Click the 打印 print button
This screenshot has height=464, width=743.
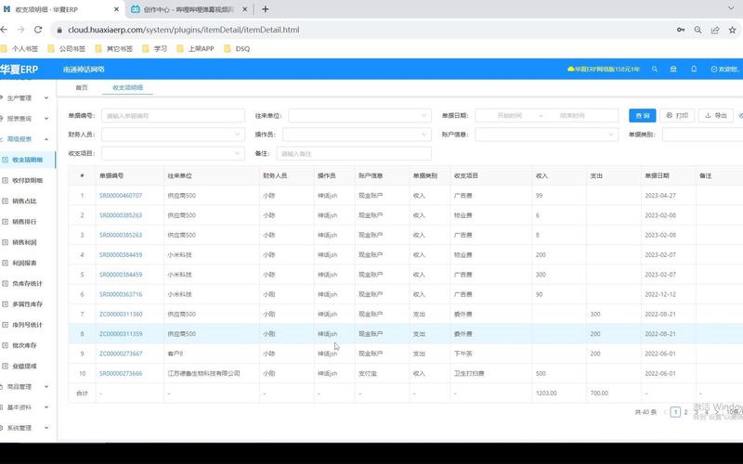[x=677, y=116]
